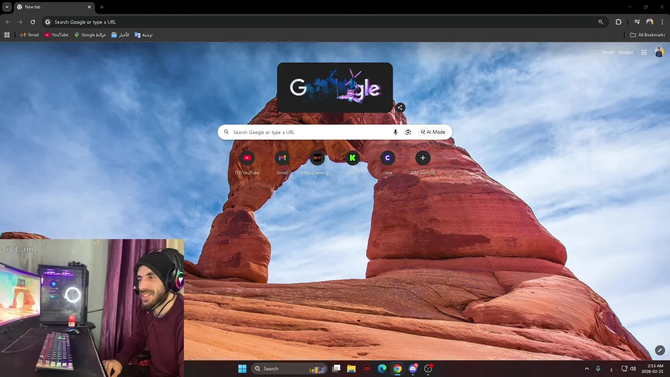The width and height of the screenshot is (670, 377).
Task: Open the All Bookmarks folder
Action: point(647,35)
